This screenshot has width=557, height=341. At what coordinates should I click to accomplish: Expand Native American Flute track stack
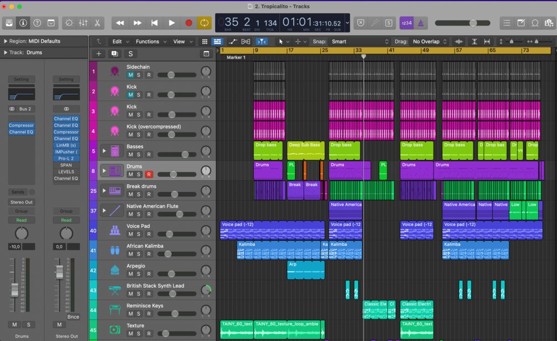(104, 211)
